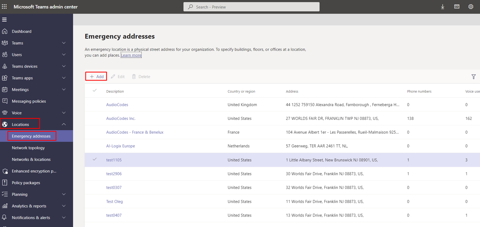Expand the Voice menu chevron

tap(64, 113)
